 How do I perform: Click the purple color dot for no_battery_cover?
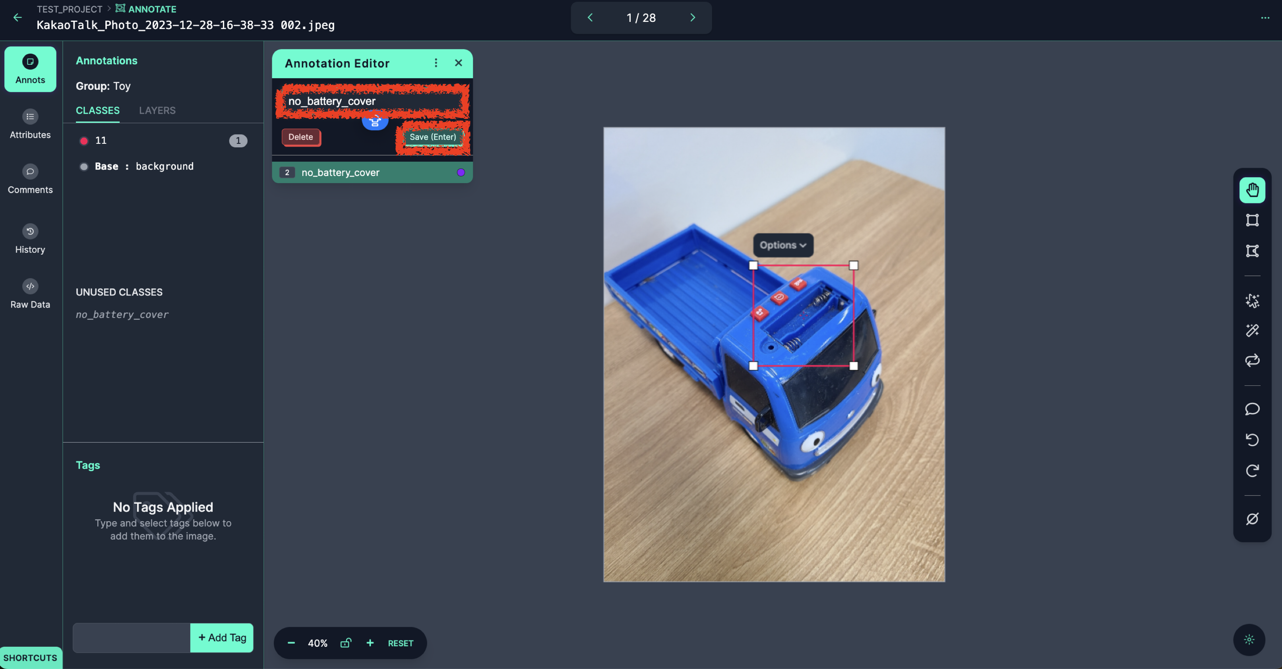pos(461,172)
